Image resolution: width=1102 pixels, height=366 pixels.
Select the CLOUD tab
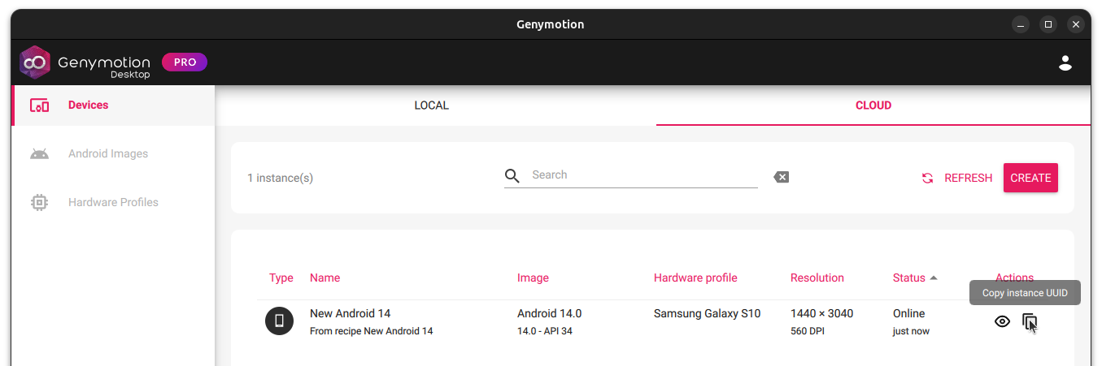click(x=873, y=105)
